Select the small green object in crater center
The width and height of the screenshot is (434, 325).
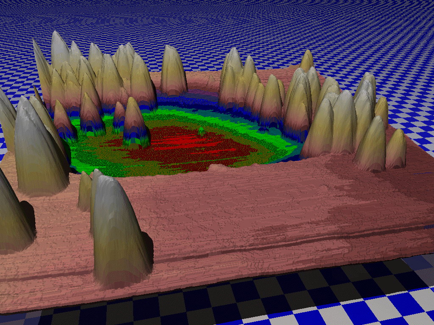pos(202,131)
